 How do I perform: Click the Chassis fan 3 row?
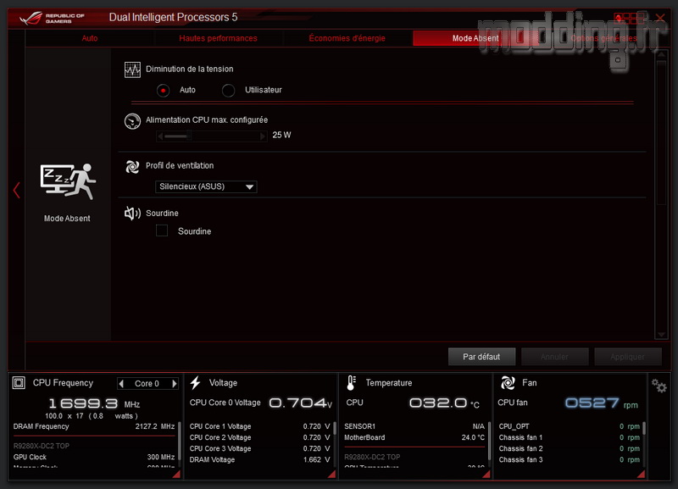coord(569,459)
